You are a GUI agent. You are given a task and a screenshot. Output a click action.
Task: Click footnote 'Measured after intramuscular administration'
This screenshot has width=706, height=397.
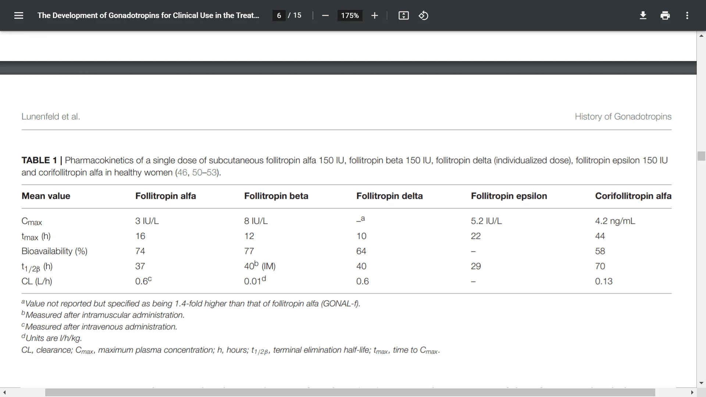[103, 315]
